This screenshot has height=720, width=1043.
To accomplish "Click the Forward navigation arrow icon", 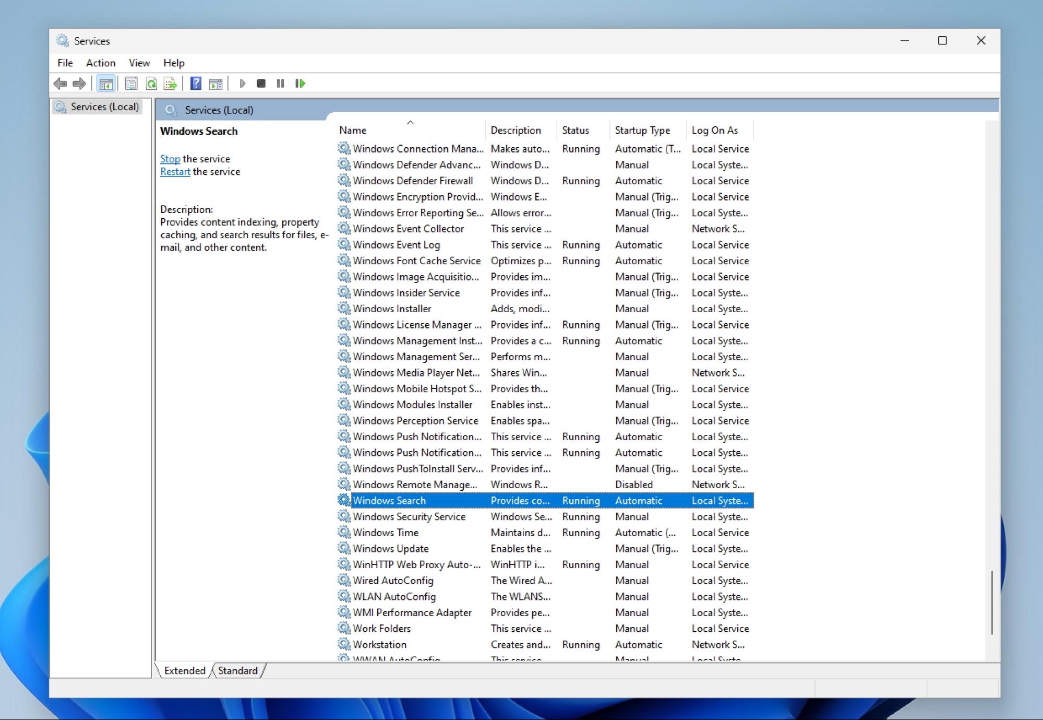I will (78, 82).
